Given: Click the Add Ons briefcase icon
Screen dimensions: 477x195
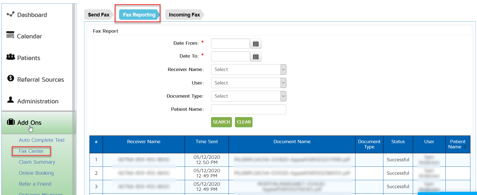Looking at the screenshot, I should 11,122.
